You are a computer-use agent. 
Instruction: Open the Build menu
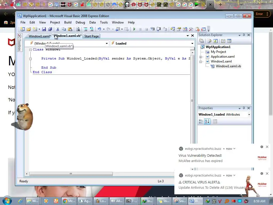point(68,22)
